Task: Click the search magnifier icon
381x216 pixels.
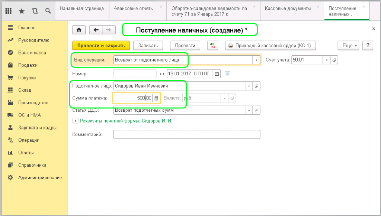Action: (48, 11)
